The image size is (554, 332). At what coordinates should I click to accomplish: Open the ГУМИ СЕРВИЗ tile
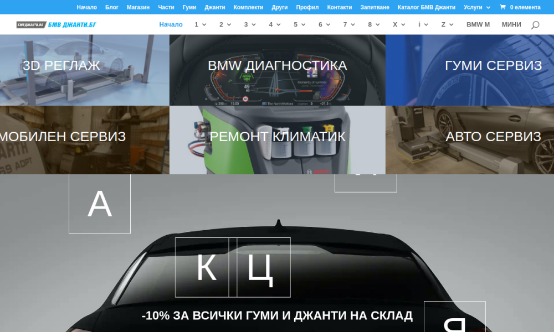(470, 70)
